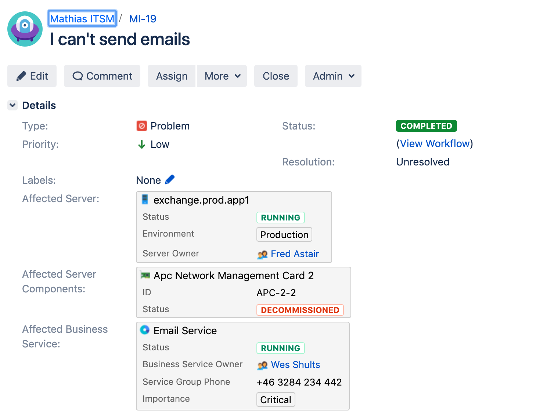Open the Admin dropdown menu

click(x=333, y=76)
